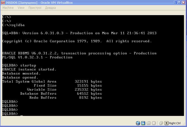This screenshot has height=127, width=187.
Task: Click the 'SQLDBA> startup' command line
Action: click(19, 66)
